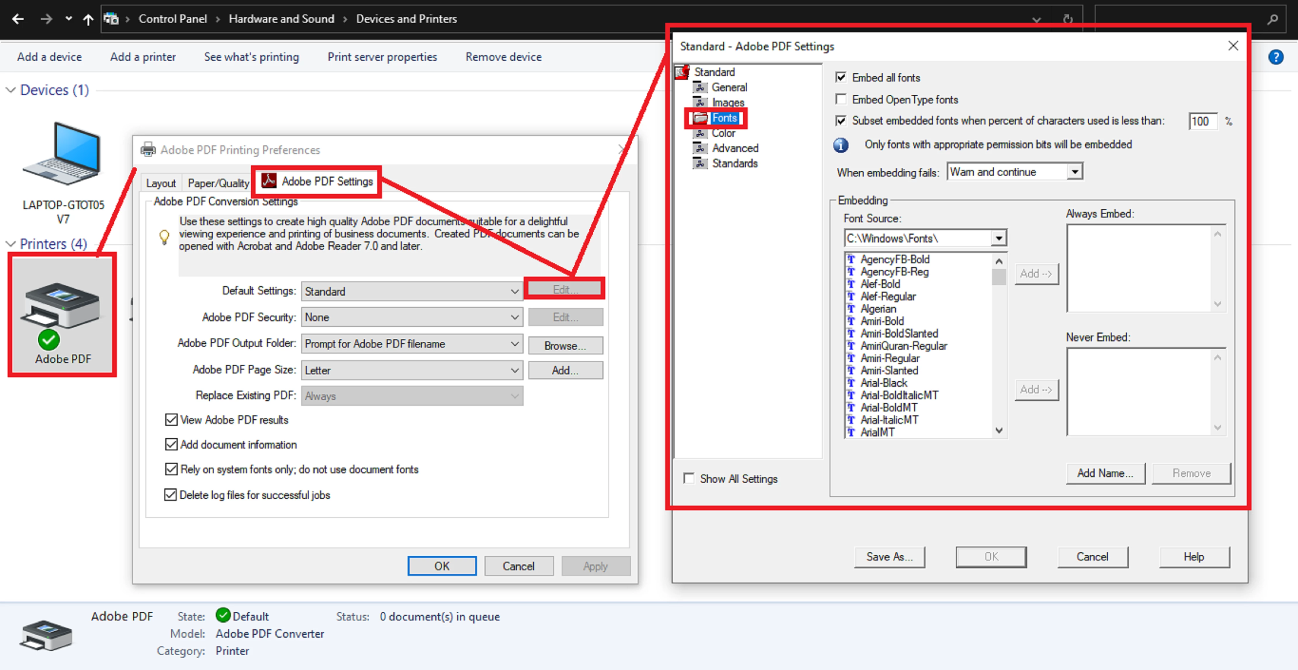Uncheck View Adobe PDF results
This screenshot has height=670, width=1298.
click(171, 419)
